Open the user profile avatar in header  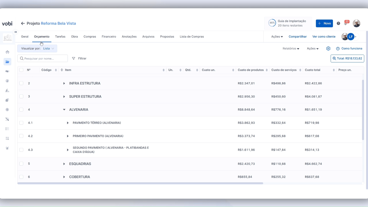[356, 24]
